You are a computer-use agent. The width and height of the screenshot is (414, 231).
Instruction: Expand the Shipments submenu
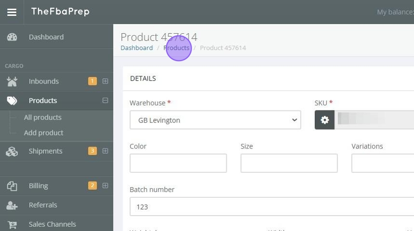coord(105,151)
